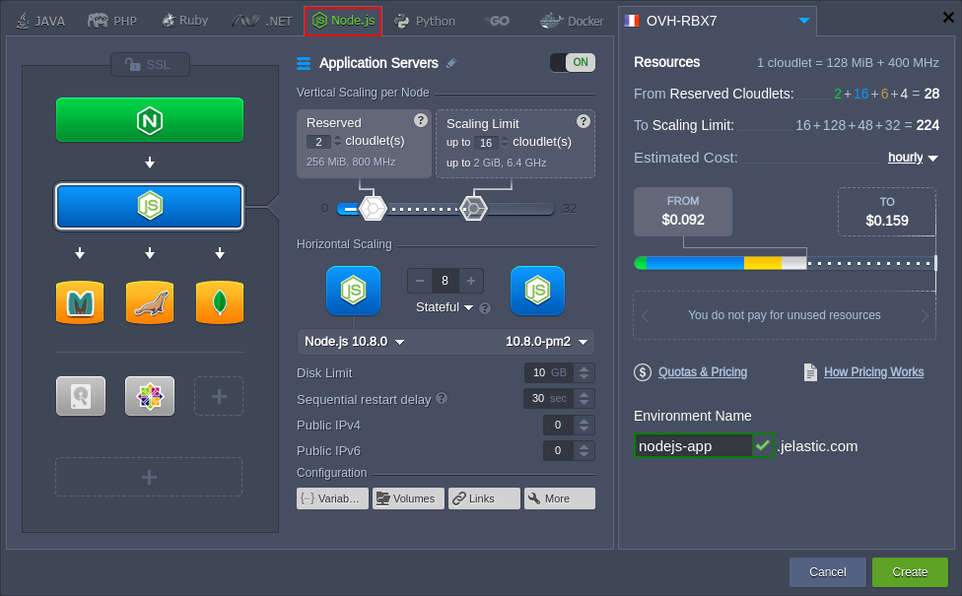
Task: Click the green Create button
Action: pos(909,572)
